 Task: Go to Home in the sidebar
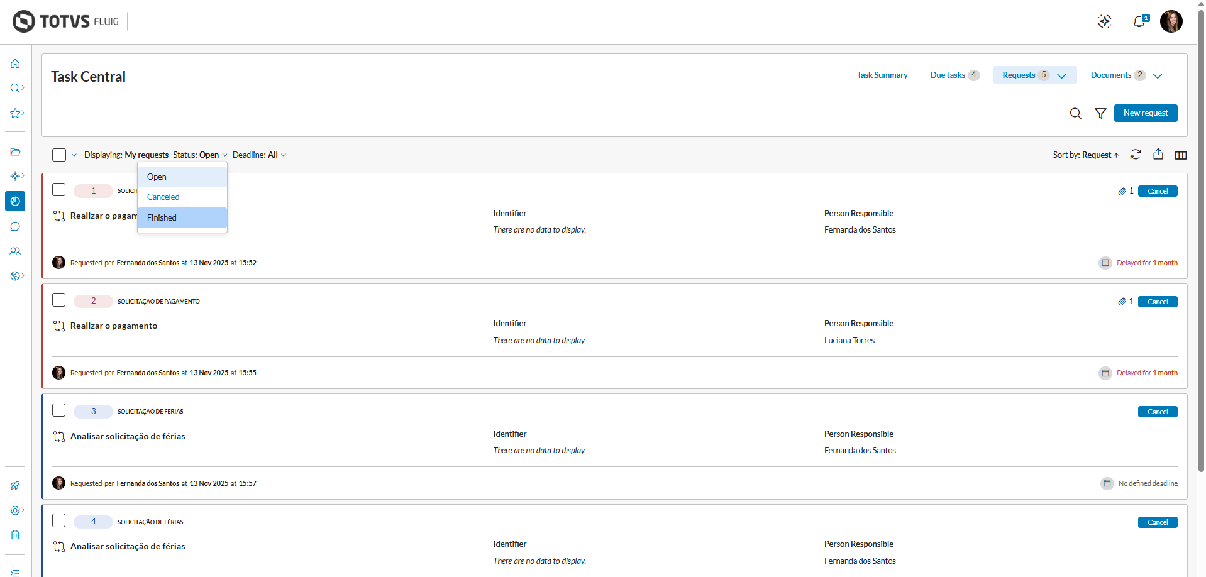[x=15, y=63]
